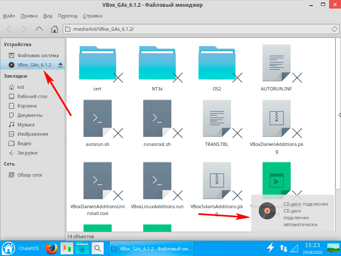Click the path input field

[196, 29]
